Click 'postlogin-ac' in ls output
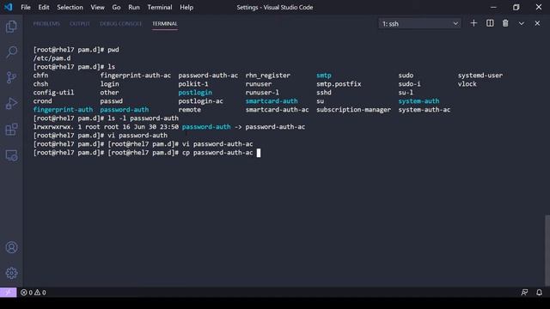The height and width of the screenshot is (309, 550). (x=200, y=101)
